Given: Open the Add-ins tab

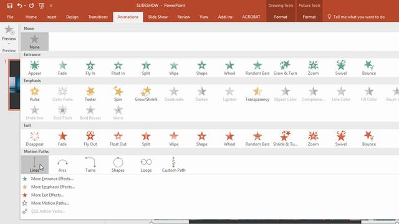Looking at the screenshot, I should pos(225,17).
